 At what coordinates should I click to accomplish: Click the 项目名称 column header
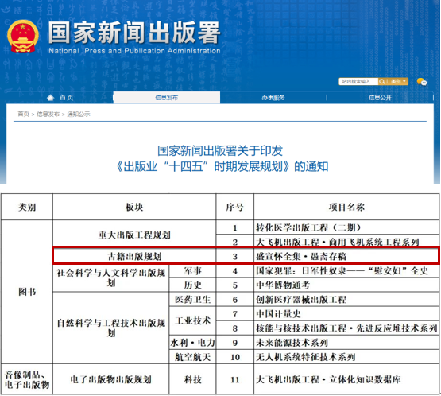(x=346, y=208)
